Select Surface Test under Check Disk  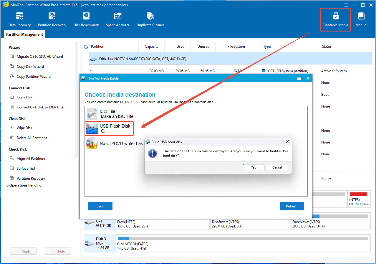click(26, 168)
